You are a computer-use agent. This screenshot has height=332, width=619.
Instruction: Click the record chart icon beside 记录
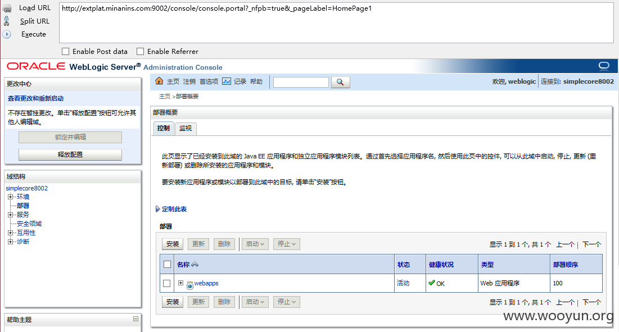click(227, 81)
